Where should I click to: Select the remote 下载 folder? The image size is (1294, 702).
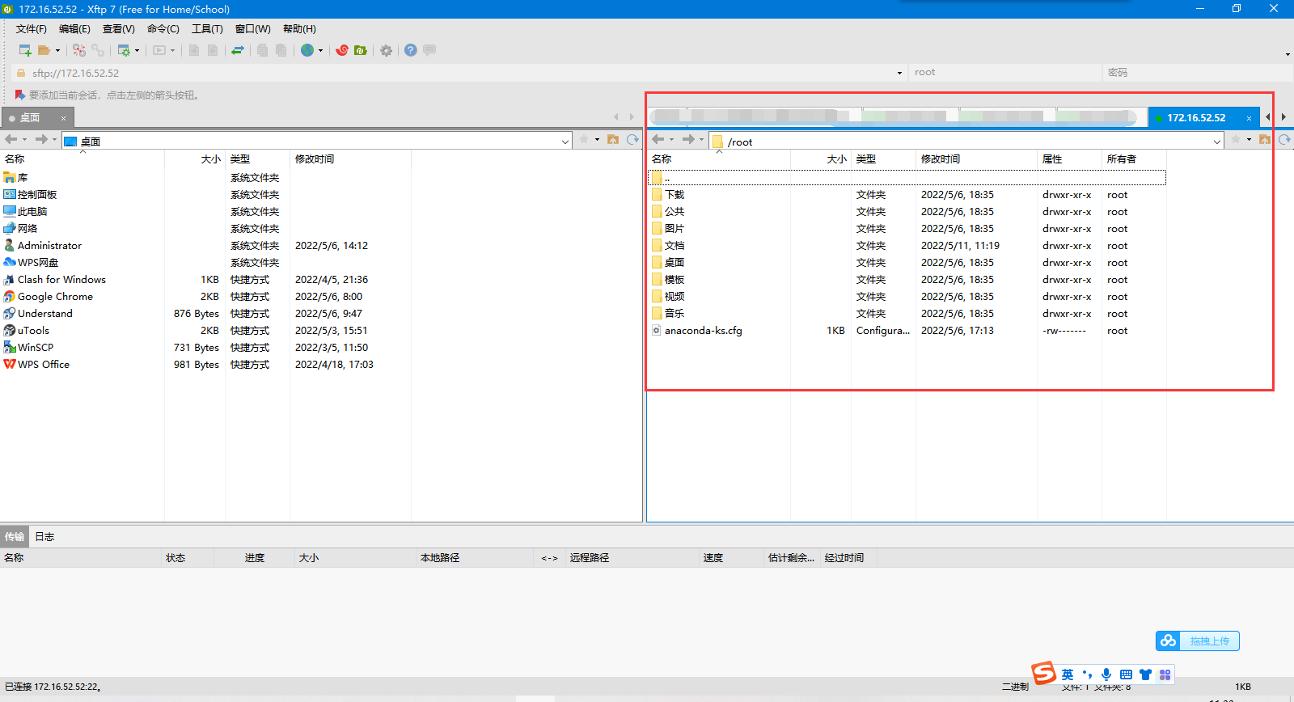674,195
